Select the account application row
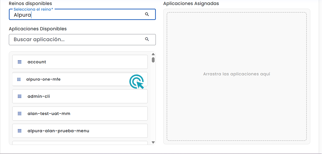The width and height of the screenshot is (322, 154). point(80,62)
